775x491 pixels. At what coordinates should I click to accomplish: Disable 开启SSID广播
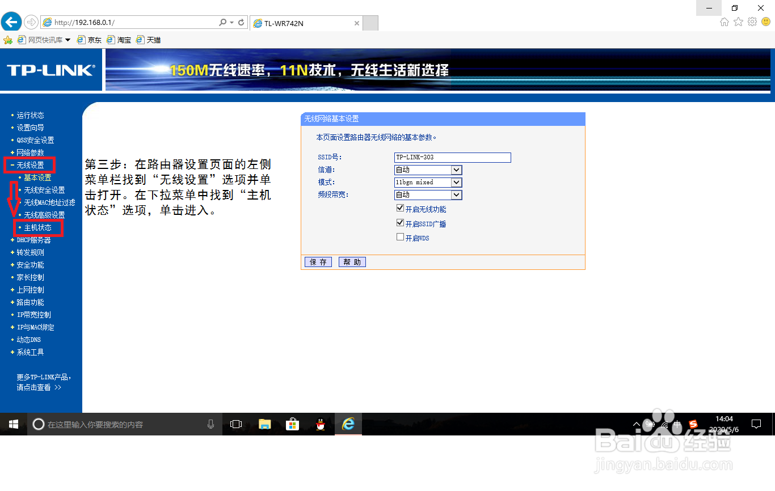tap(400, 222)
